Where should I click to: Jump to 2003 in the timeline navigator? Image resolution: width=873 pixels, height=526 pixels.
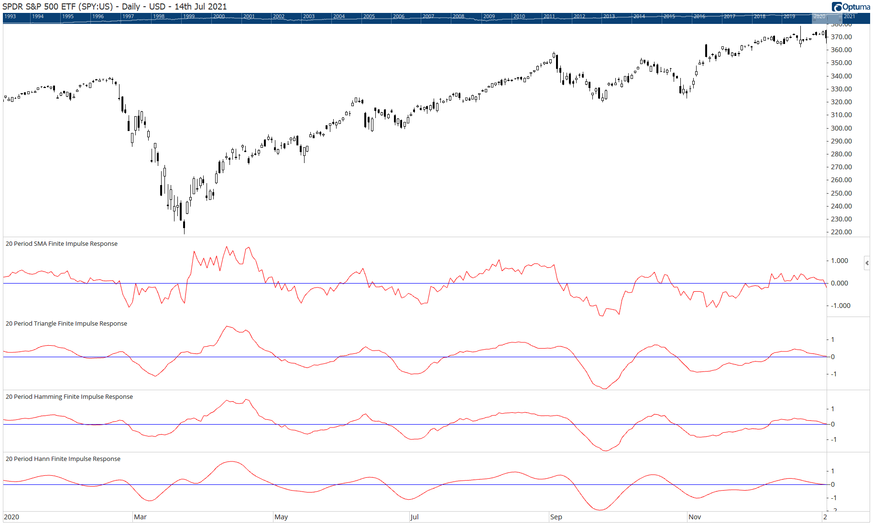[309, 16]
